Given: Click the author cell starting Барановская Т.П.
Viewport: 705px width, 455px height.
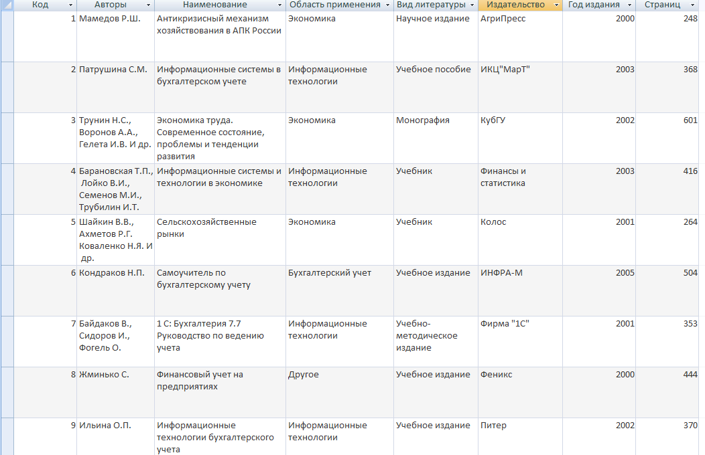Looking at the screenshot, I should (115, 189).
